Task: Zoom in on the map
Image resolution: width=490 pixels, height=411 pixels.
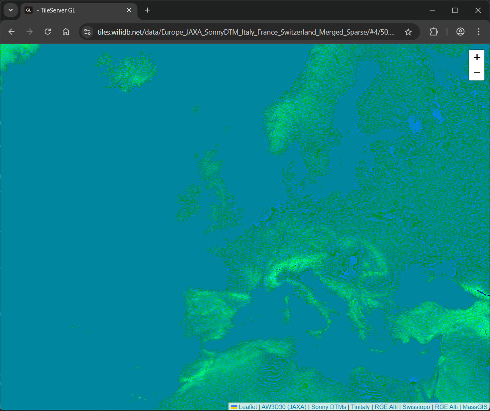Action: [477, 58]
